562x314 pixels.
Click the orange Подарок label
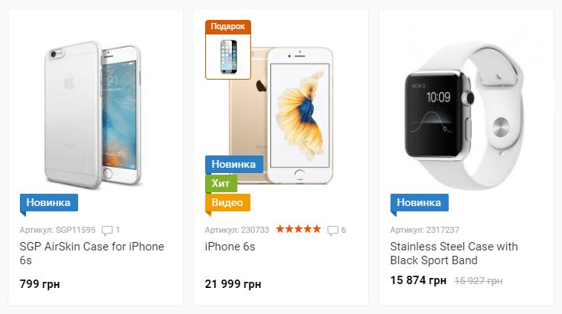228,27
